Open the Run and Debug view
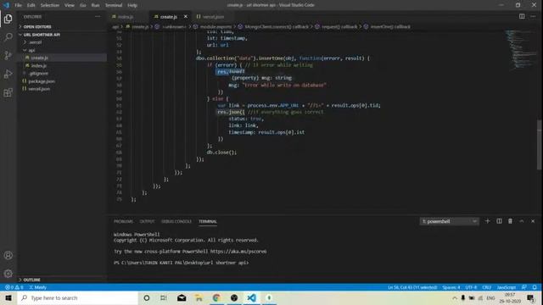 click(8, 74)
